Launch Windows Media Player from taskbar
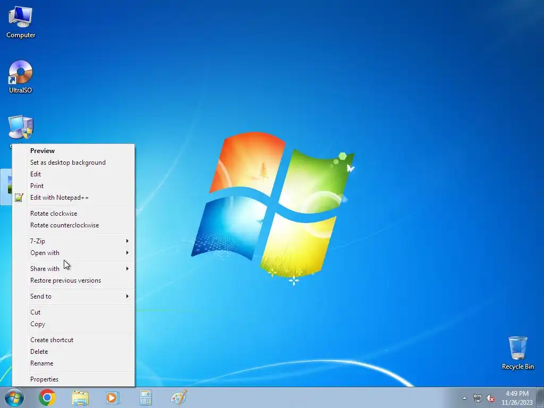 (x=113, y=397)
